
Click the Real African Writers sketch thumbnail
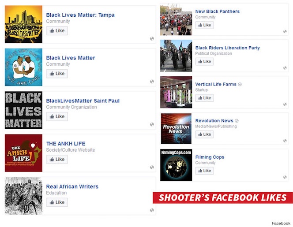pyautogui.click(x=23, y=196)
